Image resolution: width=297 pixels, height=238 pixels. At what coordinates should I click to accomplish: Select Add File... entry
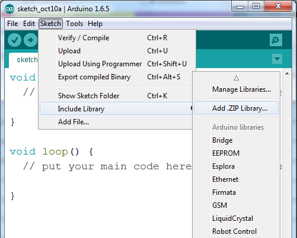click(116, 122)
